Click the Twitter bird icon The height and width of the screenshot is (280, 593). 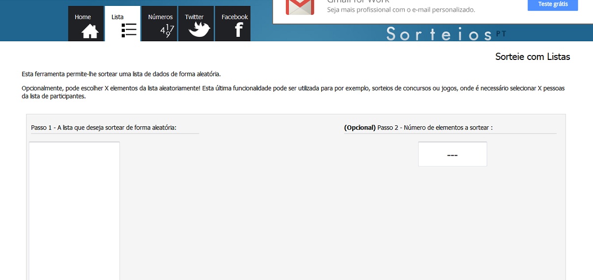(199, 30)
